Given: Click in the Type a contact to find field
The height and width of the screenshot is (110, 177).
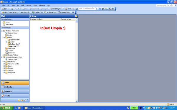Looking at the screenshot, I should pyautogui.click(x=87, y=9).
